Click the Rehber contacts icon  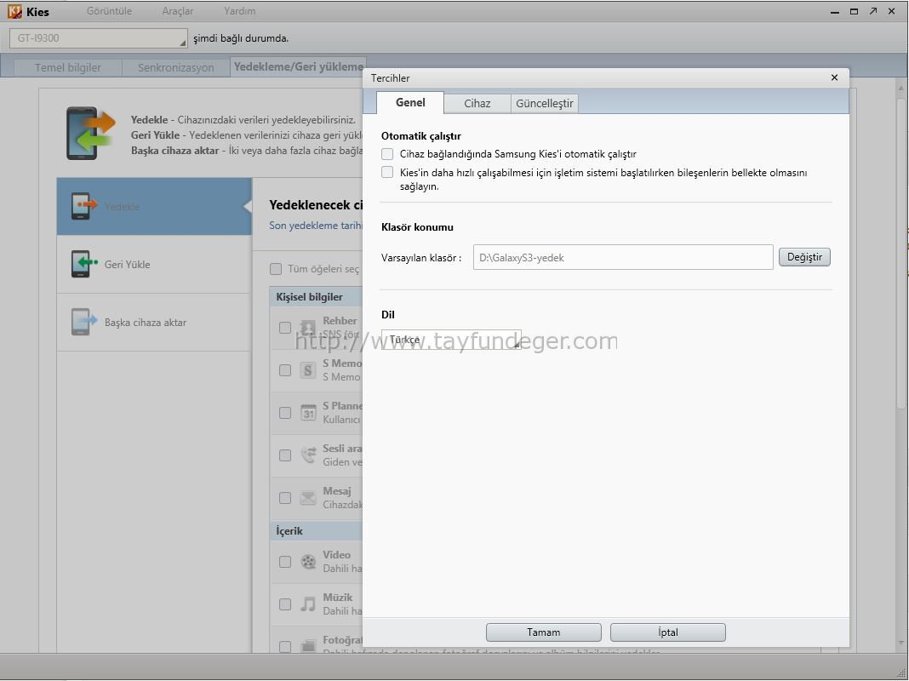tap(308, 328)
